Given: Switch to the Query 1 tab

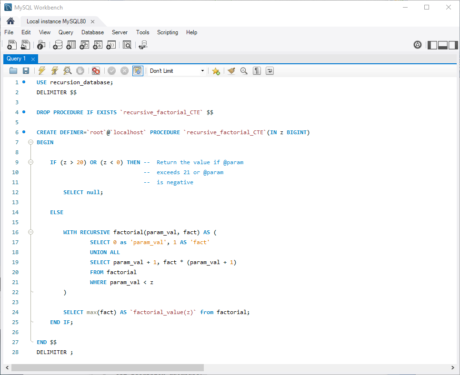Looking at the screenshot, I should tap(17, 59).
